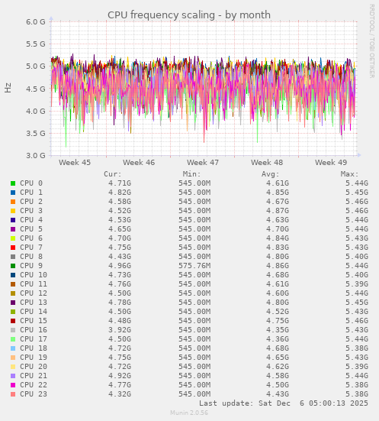Viewport: 379px width, 421px height.
Task: Click the 'Max:' column header
Action: [350, 174]
